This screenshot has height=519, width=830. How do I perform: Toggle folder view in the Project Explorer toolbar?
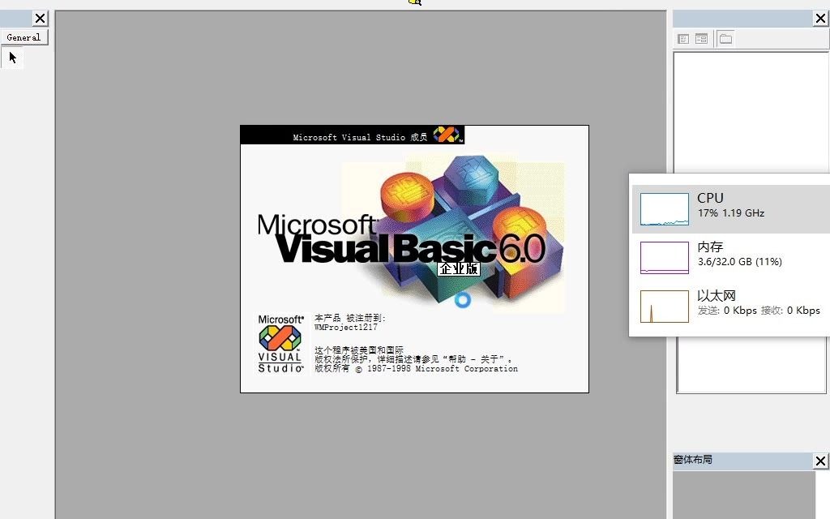725,38
